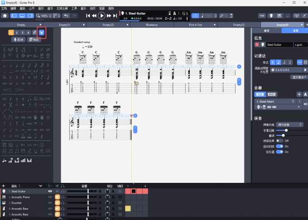308x220 pixels.
Task: Switch to the Blueberry document tab
Action: pos(152,25)
